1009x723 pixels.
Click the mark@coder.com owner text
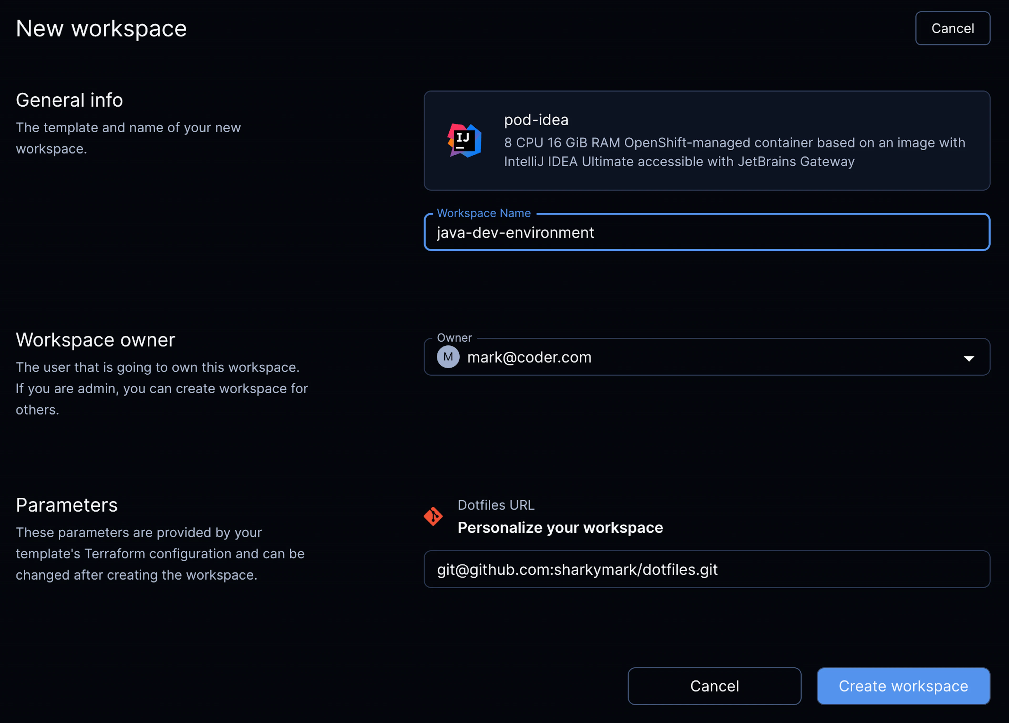click(x=529, y=357)
